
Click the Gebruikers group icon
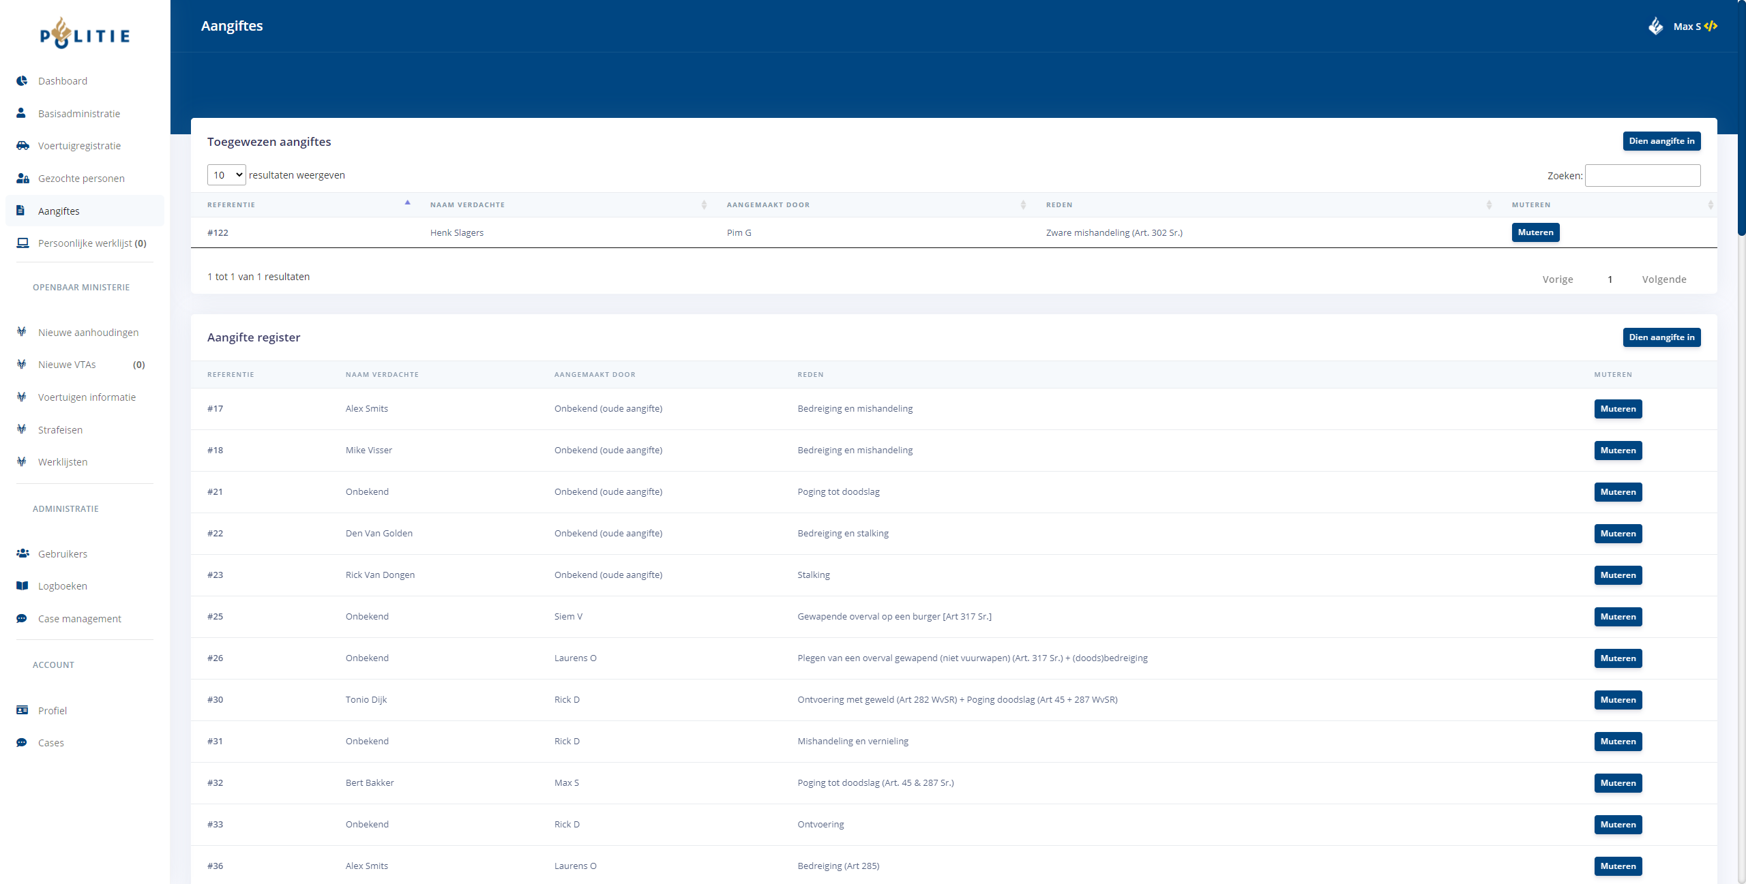click(x=23, y=553)
